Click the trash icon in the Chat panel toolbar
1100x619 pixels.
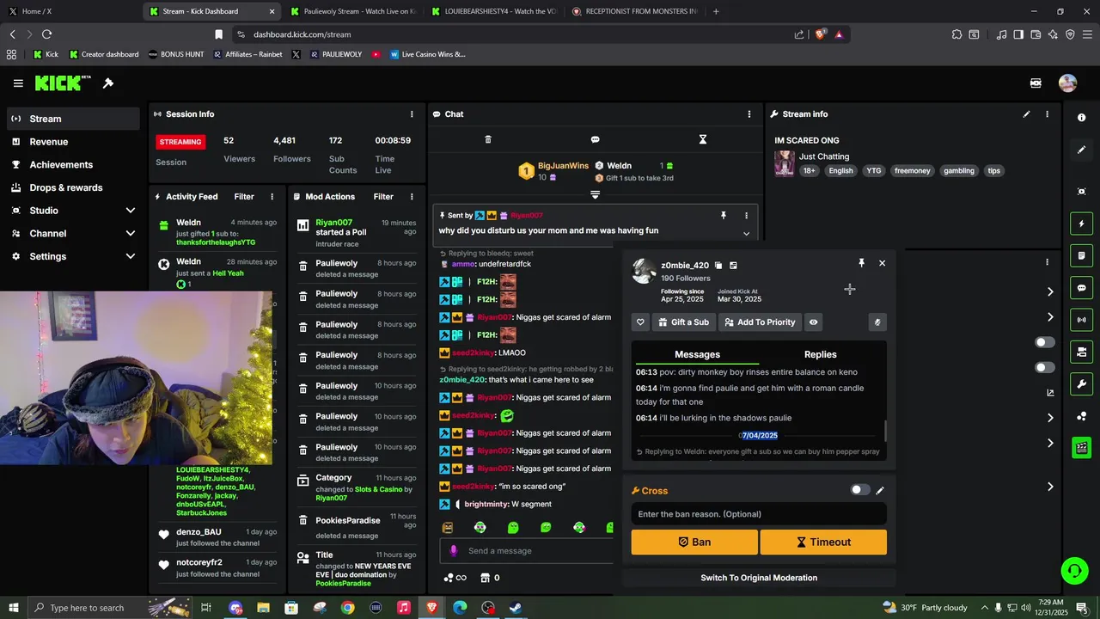tap(488, 139)
